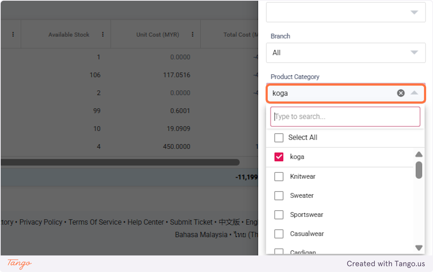The width and height of the screenshot is (433, 272).
Task: Open the empty dropdown above Branch
Action: coord(346,12)
